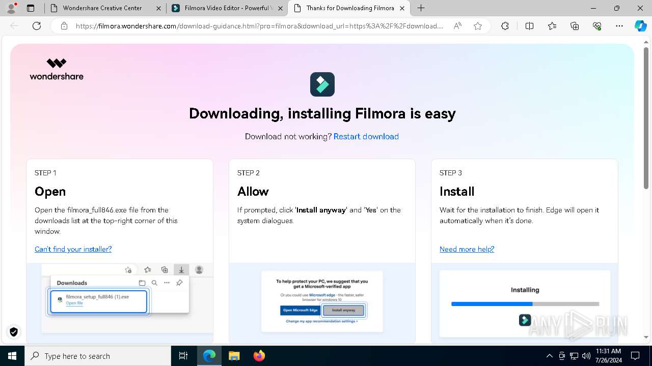Click the 'Download not working?' text
This screenshot has width=652, height=366.
pos(288,136)
